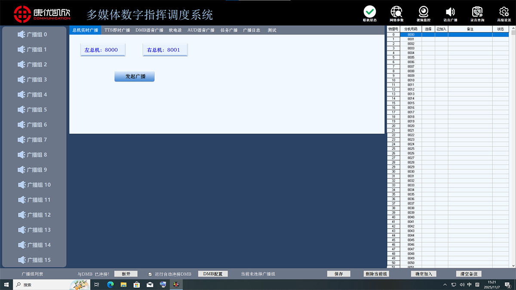This screenshot has width=516, height=290.
Task: Switch to the 软电话 tab
Action: point(175,31)
